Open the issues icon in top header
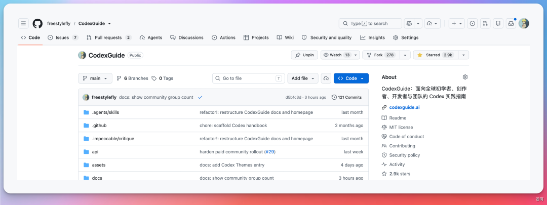 473,23
